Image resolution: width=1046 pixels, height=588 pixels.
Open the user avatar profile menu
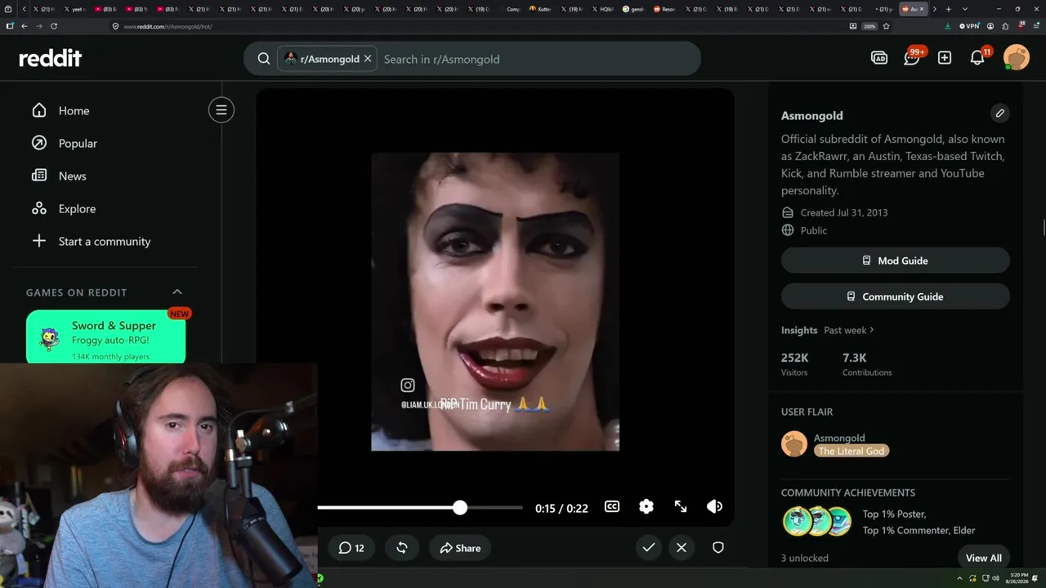(x=1017, y=58)
